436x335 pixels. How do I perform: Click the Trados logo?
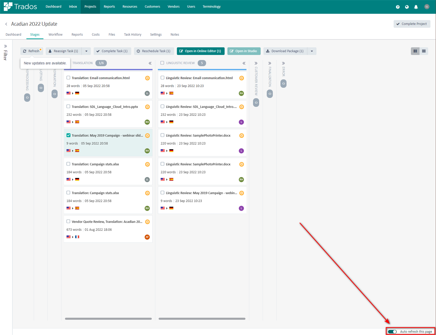[x=20, y=6]
